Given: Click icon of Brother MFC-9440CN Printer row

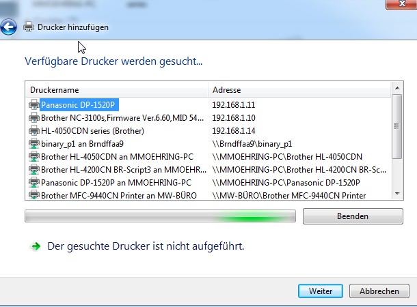Looking at the screenshot, I should click(x=34, y=195).
